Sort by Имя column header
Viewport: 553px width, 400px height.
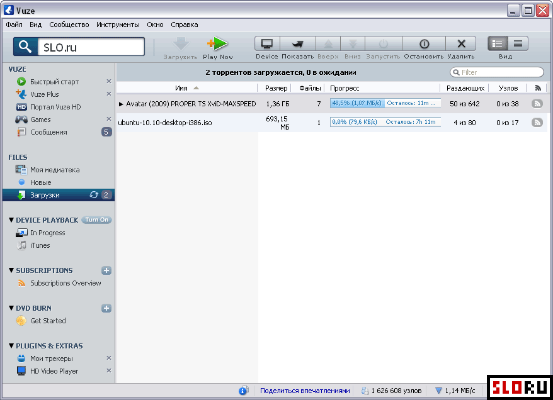(187, 88)
